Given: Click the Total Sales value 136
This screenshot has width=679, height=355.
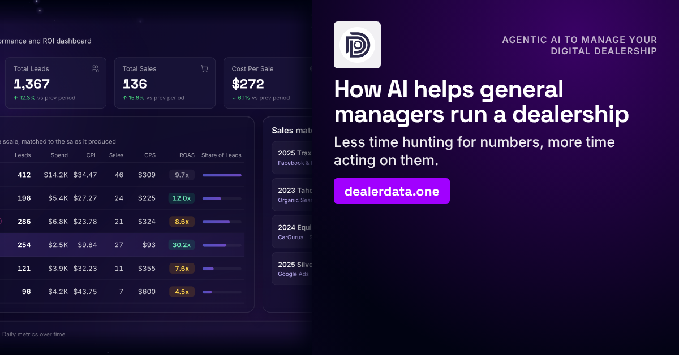Looking at the screenshot, I should click(x=135, y=84).
